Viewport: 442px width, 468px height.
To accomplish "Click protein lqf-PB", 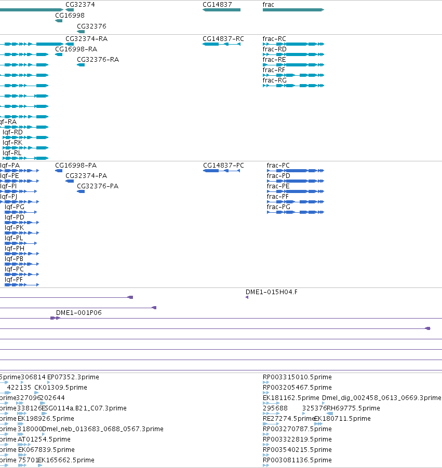I will 14,259.
